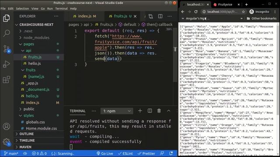Go back in the browser window
280x157 pixels.
[183, 12]
